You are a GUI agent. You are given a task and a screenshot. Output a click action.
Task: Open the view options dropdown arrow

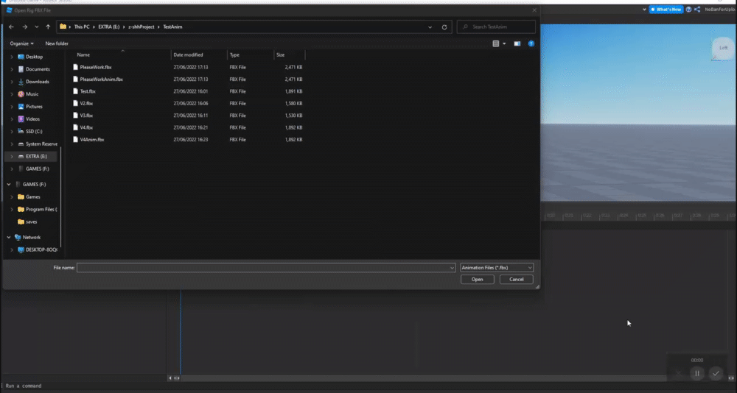[504, 43]
